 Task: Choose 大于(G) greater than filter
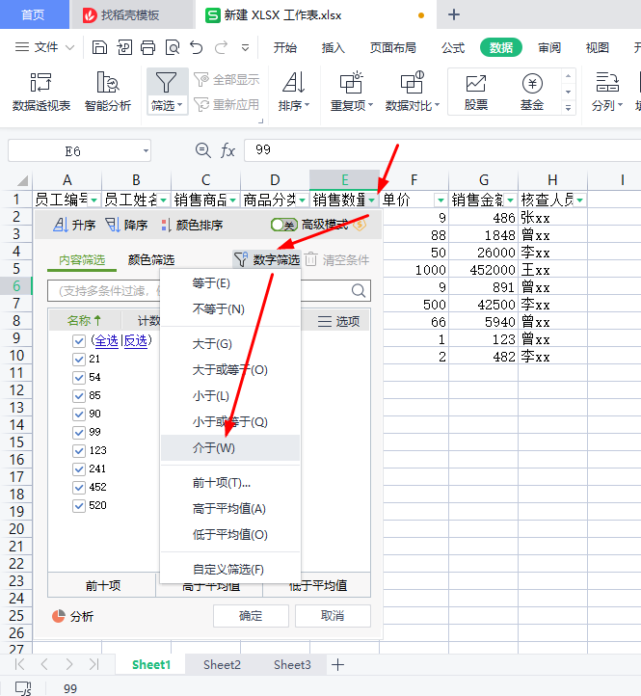point(230,344)
